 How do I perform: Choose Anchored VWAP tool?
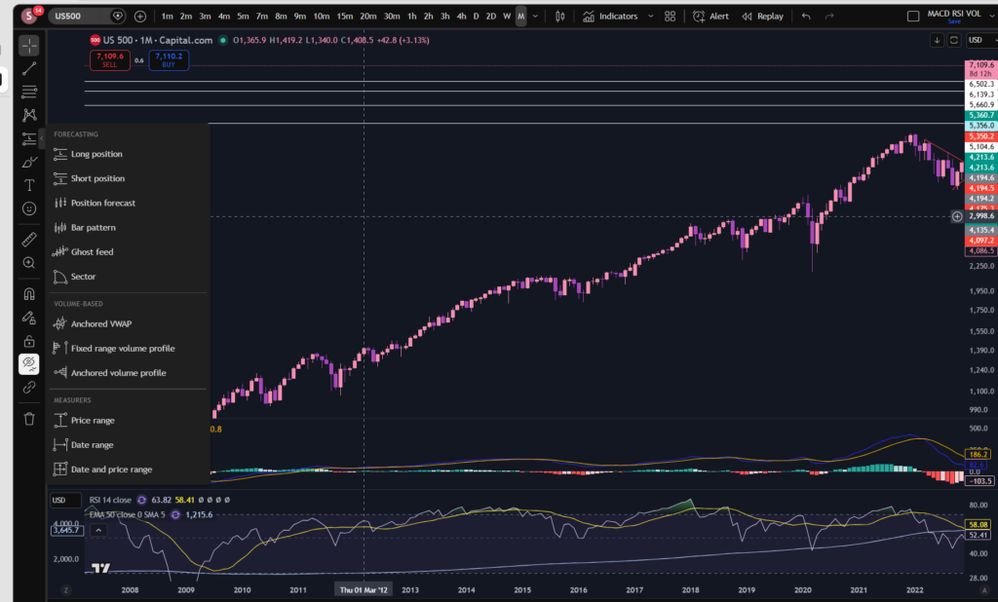click(x=128, y=324)
